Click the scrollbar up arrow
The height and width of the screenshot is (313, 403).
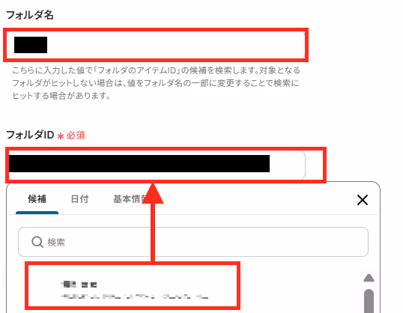(369, 278)
